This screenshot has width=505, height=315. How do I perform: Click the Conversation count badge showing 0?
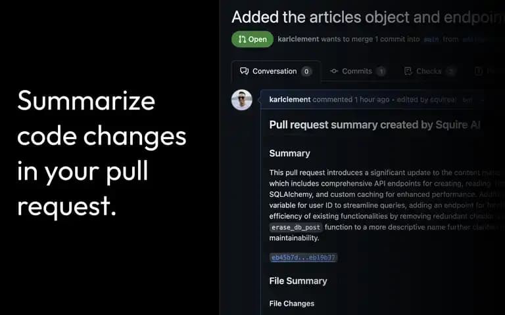tap(306, 72)
